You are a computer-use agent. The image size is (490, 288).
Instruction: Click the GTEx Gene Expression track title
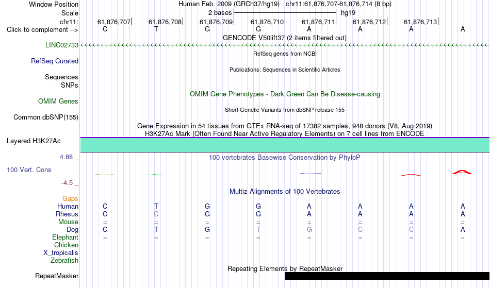pyautogui.click(x=285, y=126)
